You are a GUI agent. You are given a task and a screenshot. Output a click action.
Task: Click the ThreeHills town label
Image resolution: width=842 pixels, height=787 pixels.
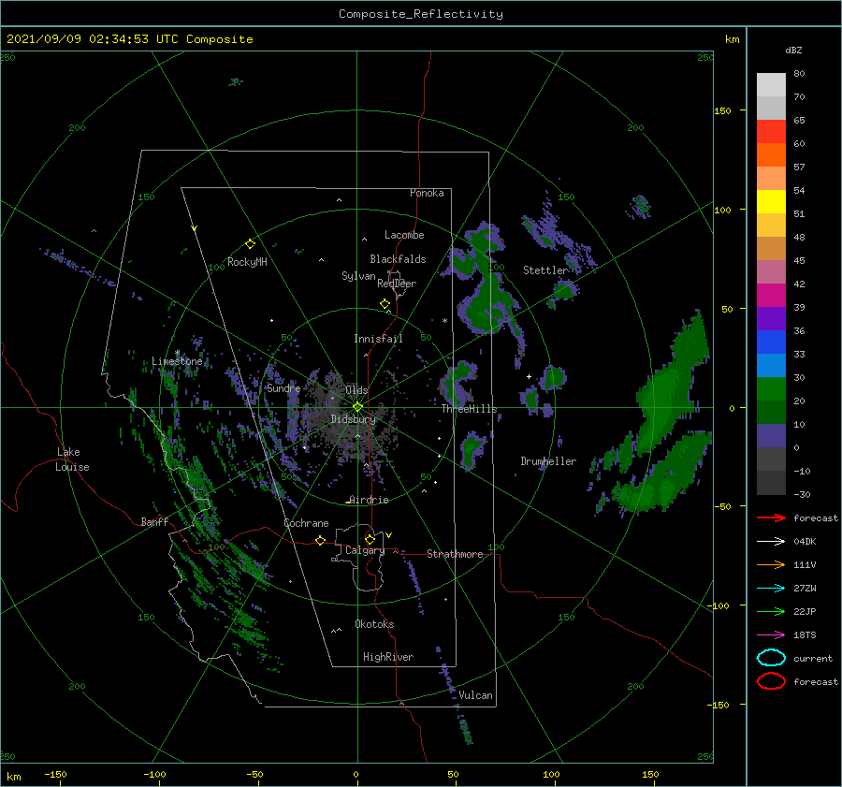coord(470,409)
